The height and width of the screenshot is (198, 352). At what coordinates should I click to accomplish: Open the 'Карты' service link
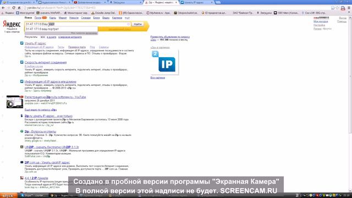tap(53, 18)
